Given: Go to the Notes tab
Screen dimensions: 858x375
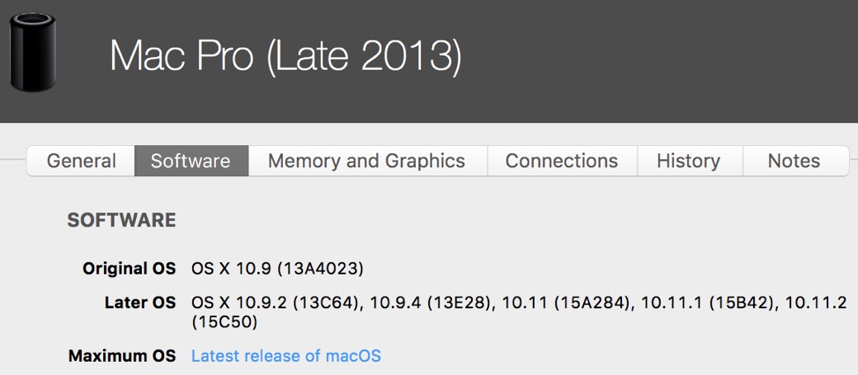Looking at the screenshot, I should 794,161.
